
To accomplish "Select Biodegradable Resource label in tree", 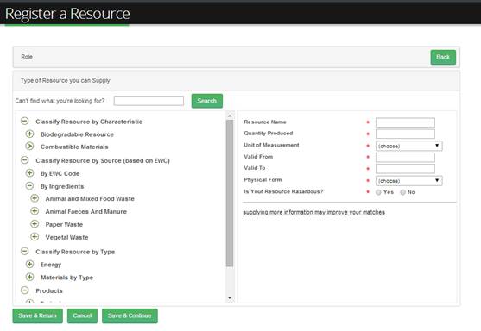I will pos(77,134).
